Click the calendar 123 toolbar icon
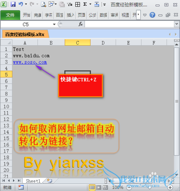The image size is (180, 191). point(62,5)
